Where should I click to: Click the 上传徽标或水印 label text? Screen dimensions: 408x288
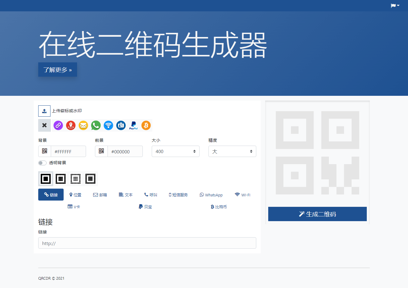(67, 111)
